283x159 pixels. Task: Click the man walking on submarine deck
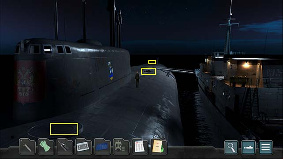(137, 80)
